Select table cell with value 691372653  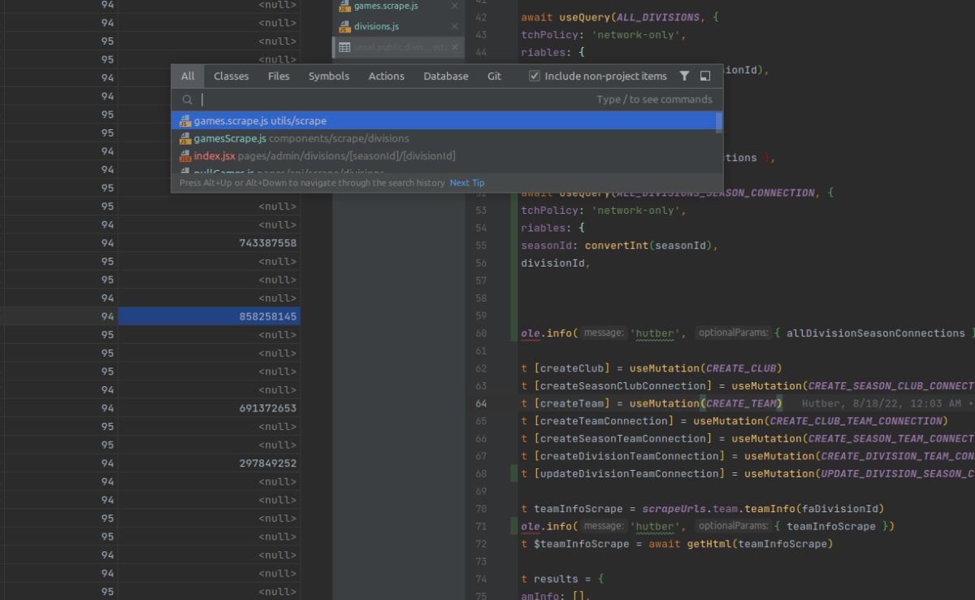[x=209, y=408]
